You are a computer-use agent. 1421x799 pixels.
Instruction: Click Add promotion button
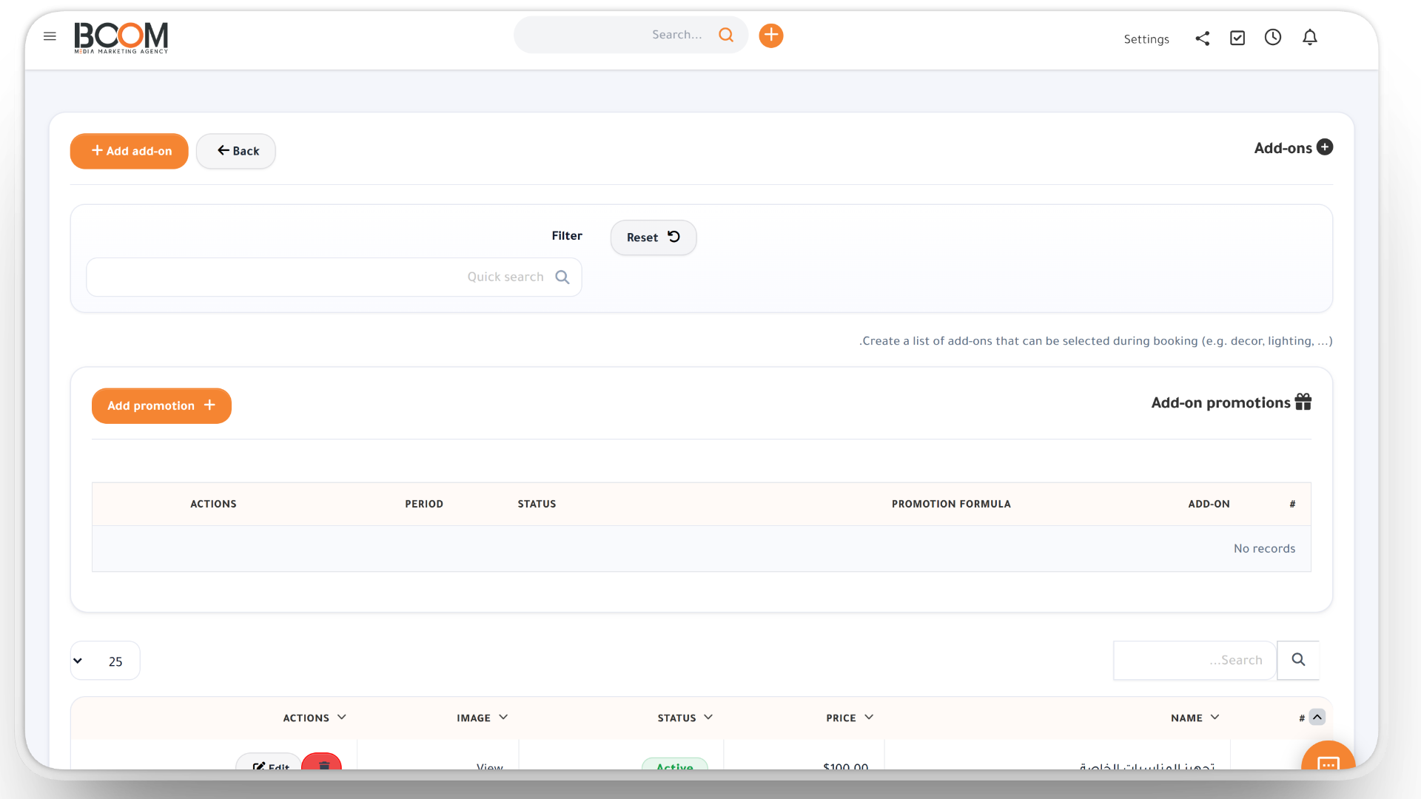coord(161,406)
